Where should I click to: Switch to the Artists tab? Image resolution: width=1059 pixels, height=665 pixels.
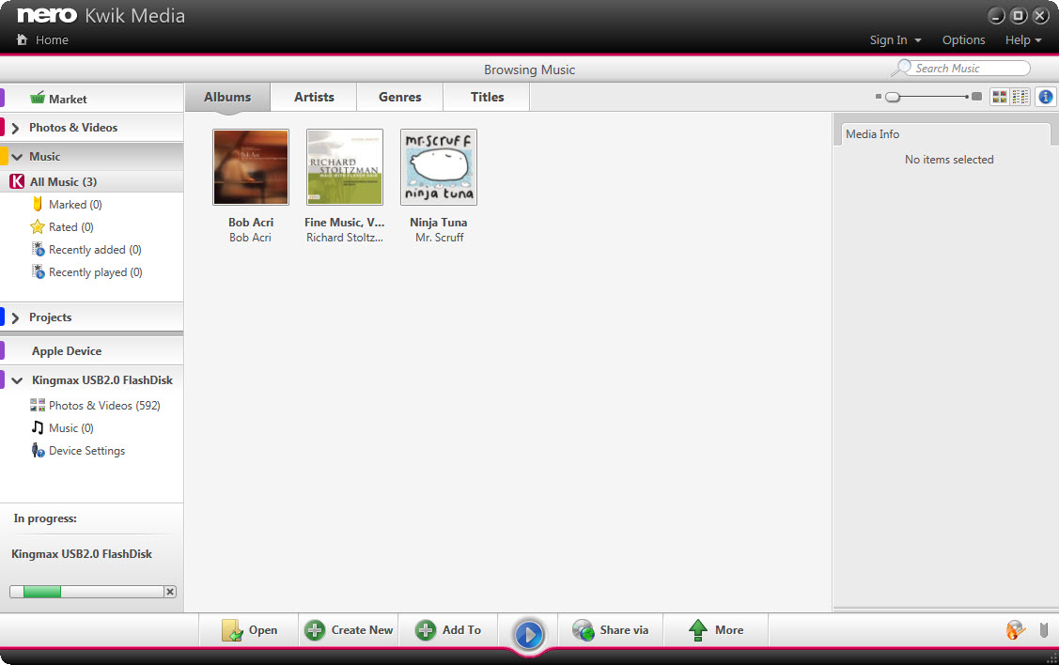(x=314, y=97)
